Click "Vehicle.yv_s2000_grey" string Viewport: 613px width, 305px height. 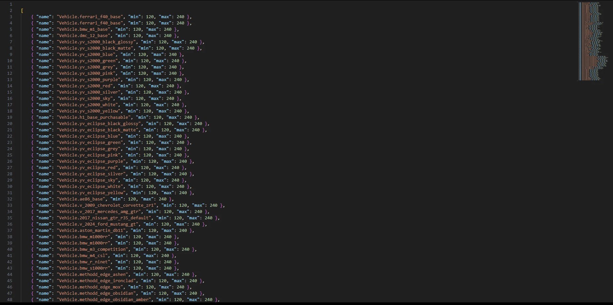(x=86, y=67)
